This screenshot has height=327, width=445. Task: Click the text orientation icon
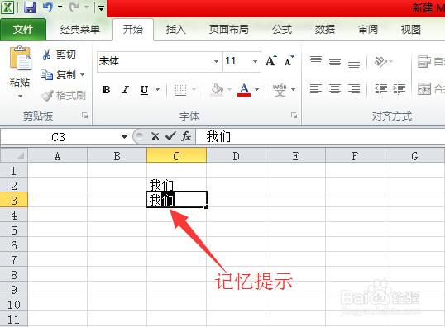pos(380,61)
